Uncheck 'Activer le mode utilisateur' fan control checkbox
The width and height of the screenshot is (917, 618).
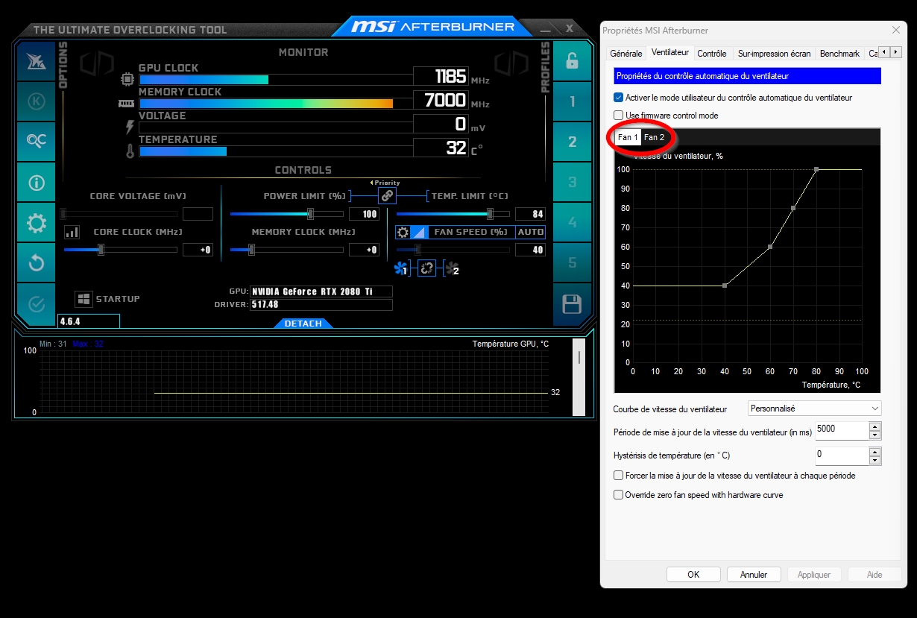(618, 98)
